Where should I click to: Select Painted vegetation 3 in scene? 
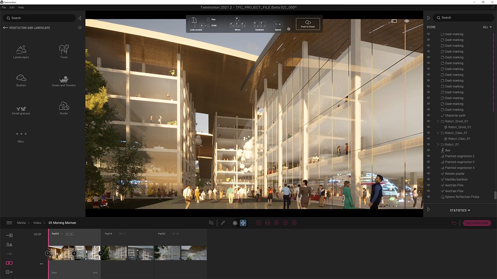tap(460, 162)
